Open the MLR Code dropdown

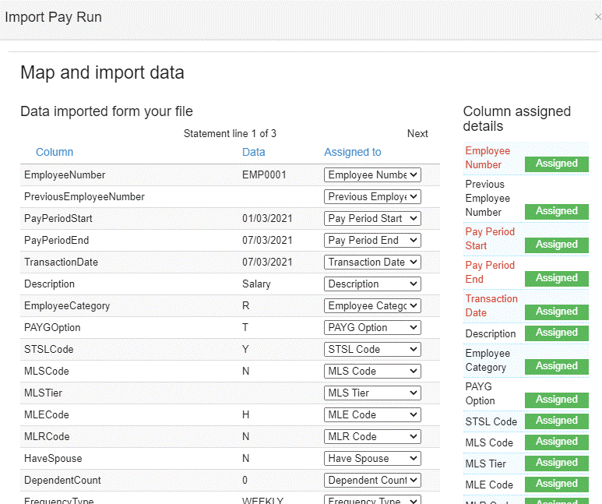[372, 437]
